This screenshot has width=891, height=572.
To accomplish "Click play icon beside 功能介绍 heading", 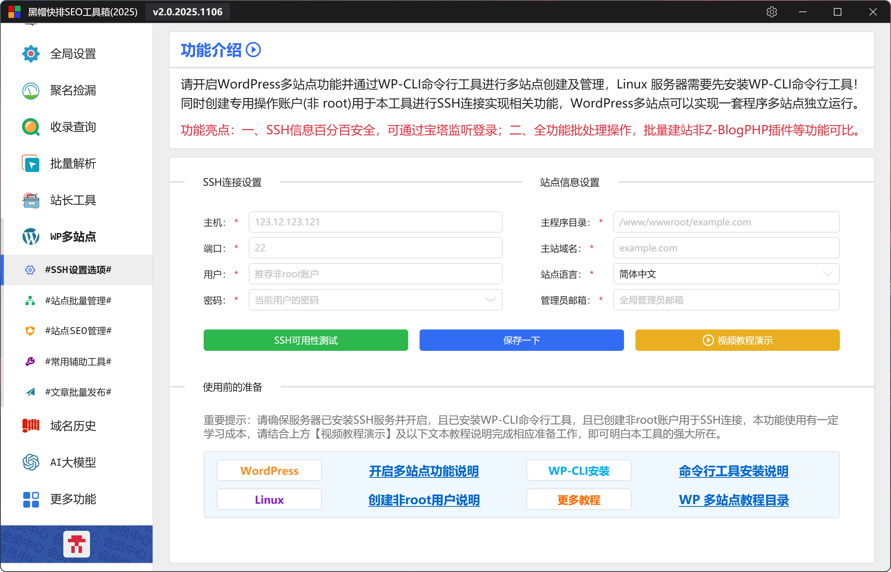I will pos(253,50).
